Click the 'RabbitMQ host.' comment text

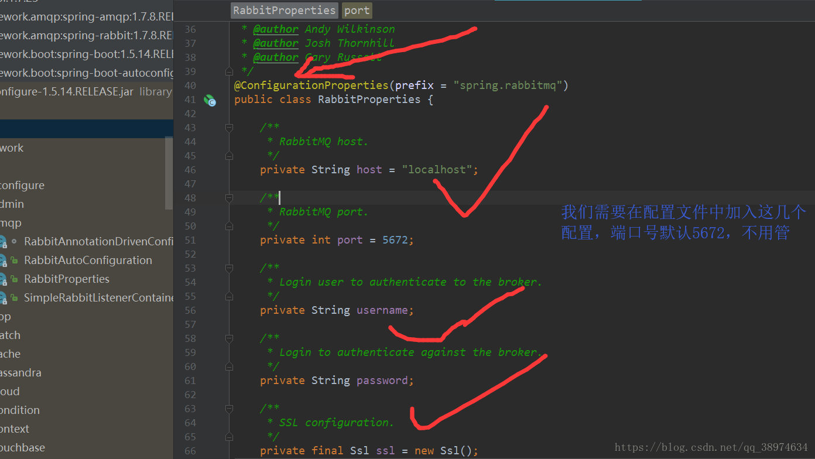(324, 142)
